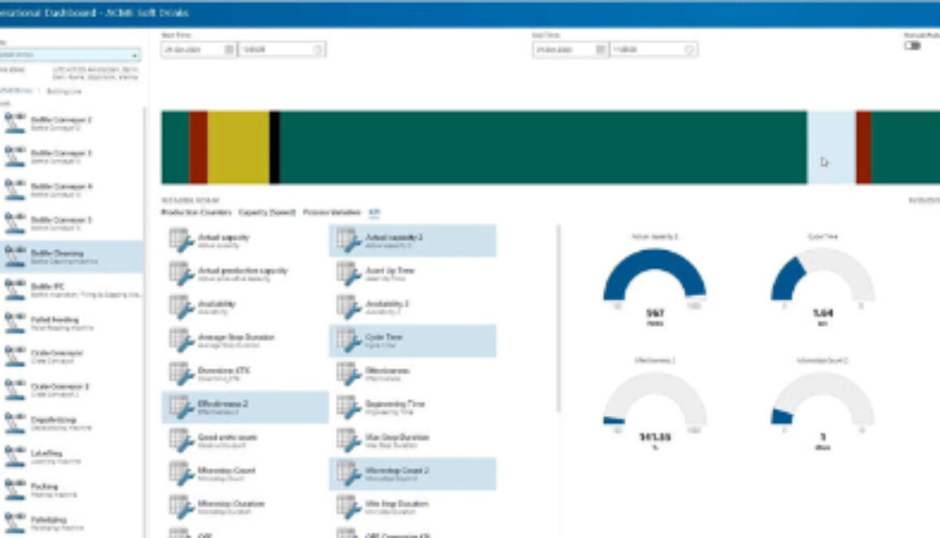Deselect the highlighted Cycle Time KPI
Screen dimensions: 940x538
point(412,341)
